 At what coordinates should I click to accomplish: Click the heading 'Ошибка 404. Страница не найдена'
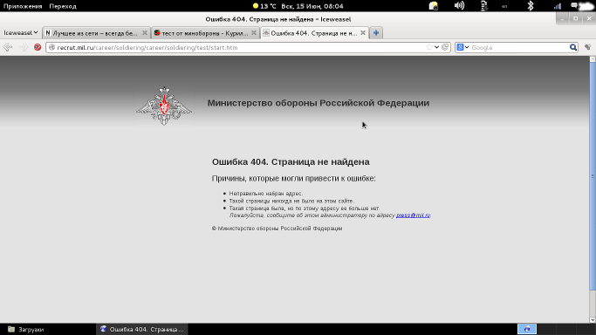291,161
